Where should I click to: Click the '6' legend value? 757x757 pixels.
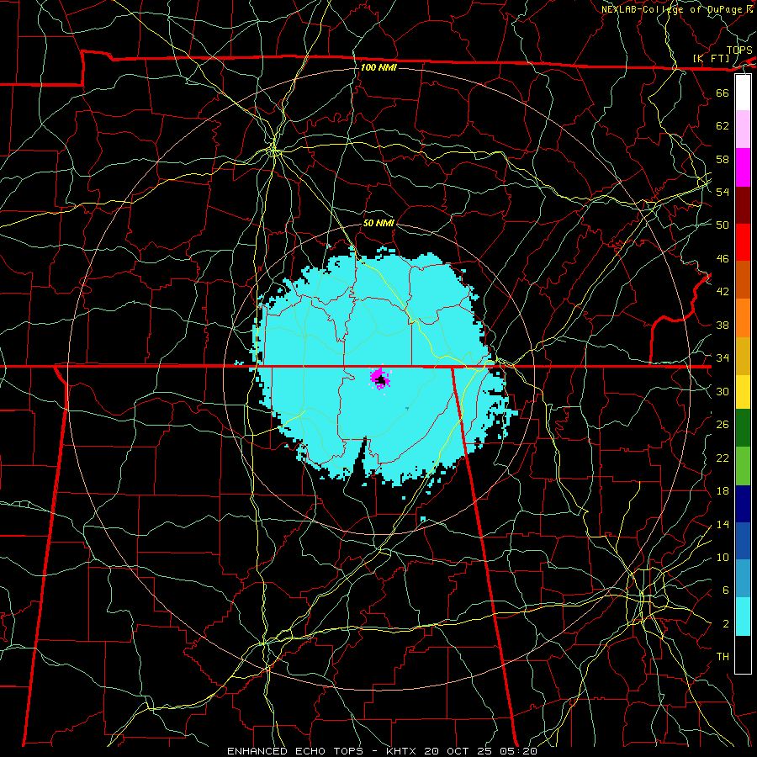(725, 590)
